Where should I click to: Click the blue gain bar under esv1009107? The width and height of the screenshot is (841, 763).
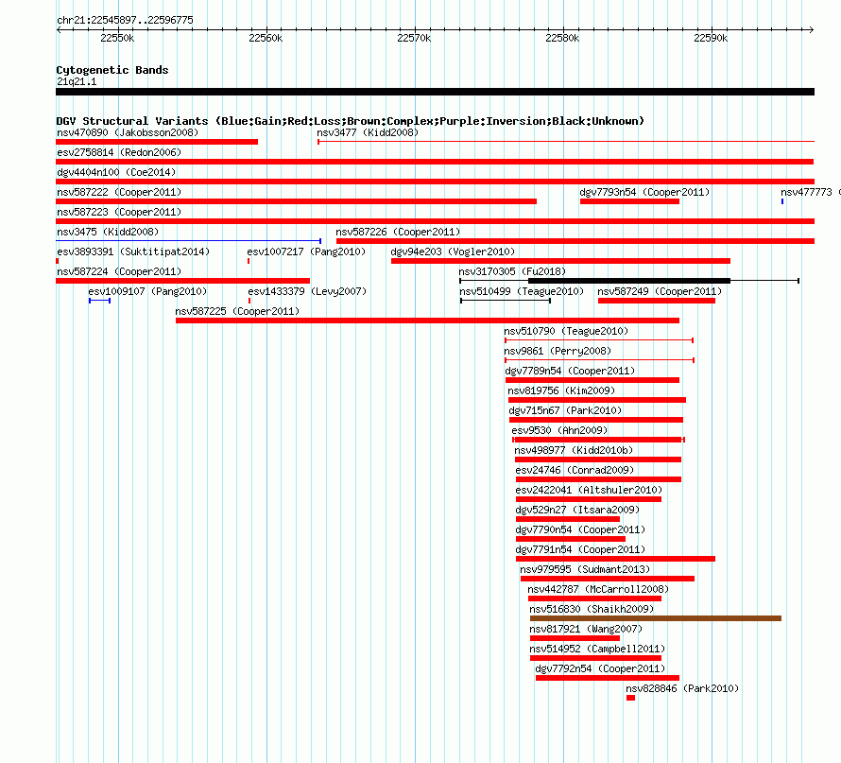click(x=100, y=301)
